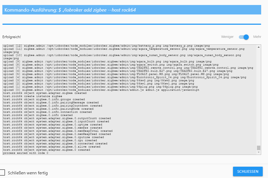Check the 'Schließen wenn fertig' checkbox

[2, 172]
